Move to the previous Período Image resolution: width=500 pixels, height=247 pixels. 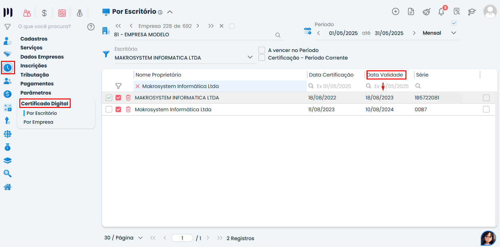point(318,33)
